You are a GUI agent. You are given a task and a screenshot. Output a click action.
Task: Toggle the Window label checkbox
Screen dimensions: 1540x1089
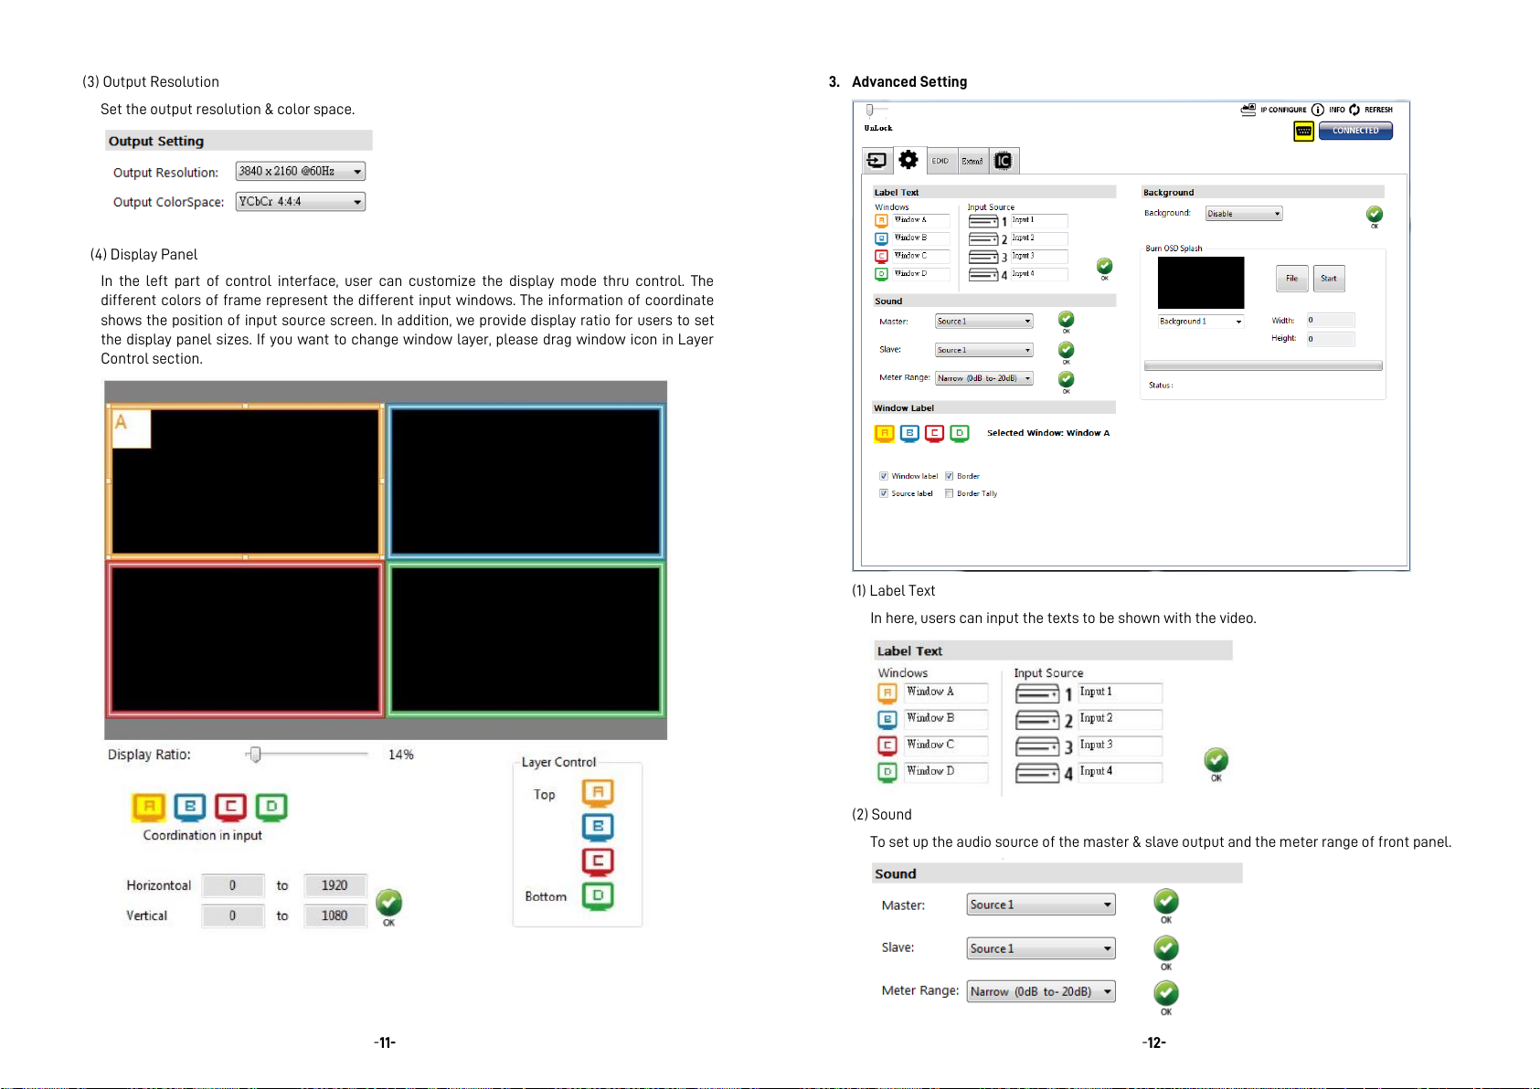[884, 476]
